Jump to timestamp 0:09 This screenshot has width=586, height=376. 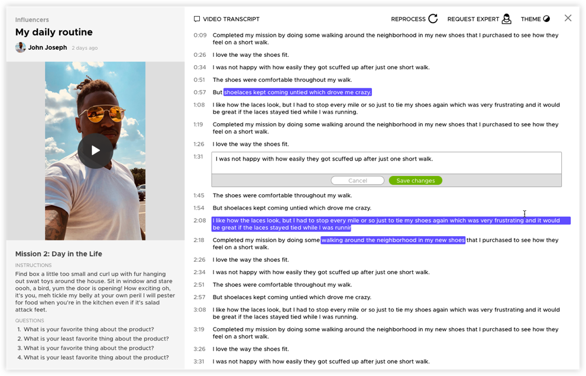pos(200,35)
